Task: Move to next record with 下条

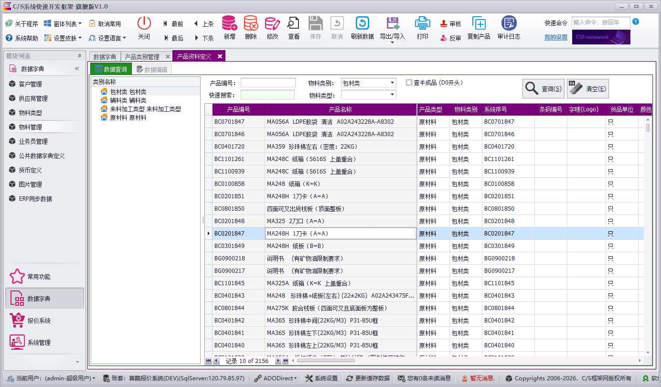Action: [203, 38]
